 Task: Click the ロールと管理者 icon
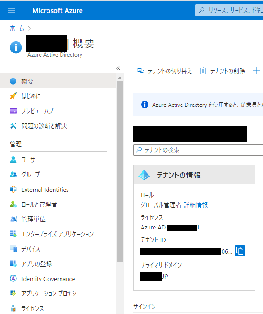pos(13,204)
